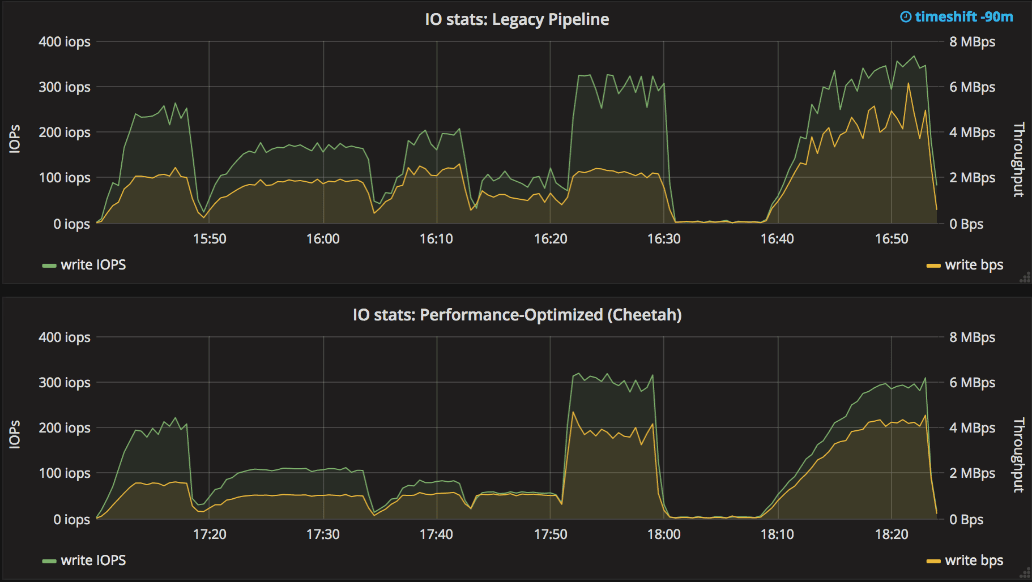The image size is (1032, 582).
Task: Toggle write IOPS series in Legacy Pipeline legend
Action: (x=93, y=265)
